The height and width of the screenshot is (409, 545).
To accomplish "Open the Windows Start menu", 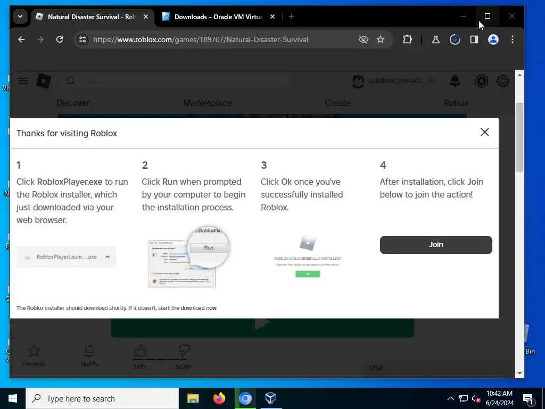I will pyautogui.click(x=13, y=398).
